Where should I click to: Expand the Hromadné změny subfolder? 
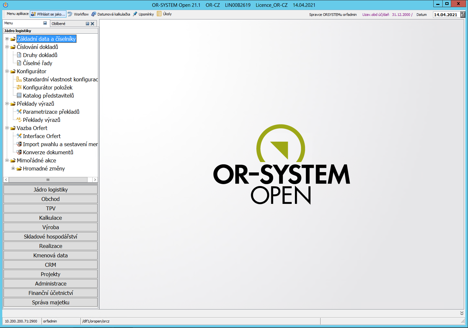(13, 169)
